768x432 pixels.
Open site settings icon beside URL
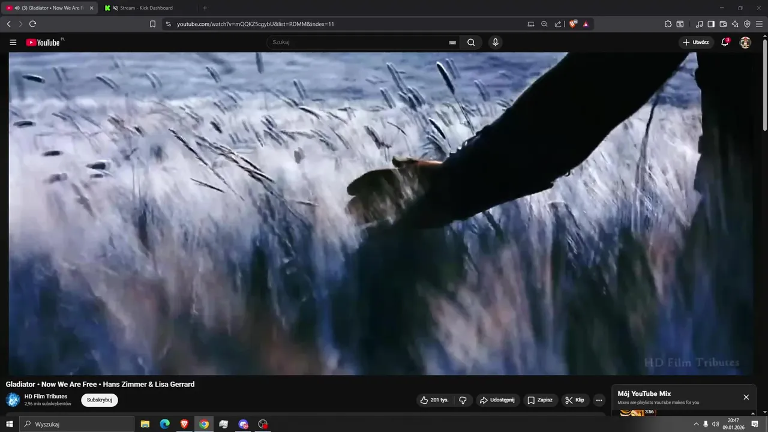(168, 24)
